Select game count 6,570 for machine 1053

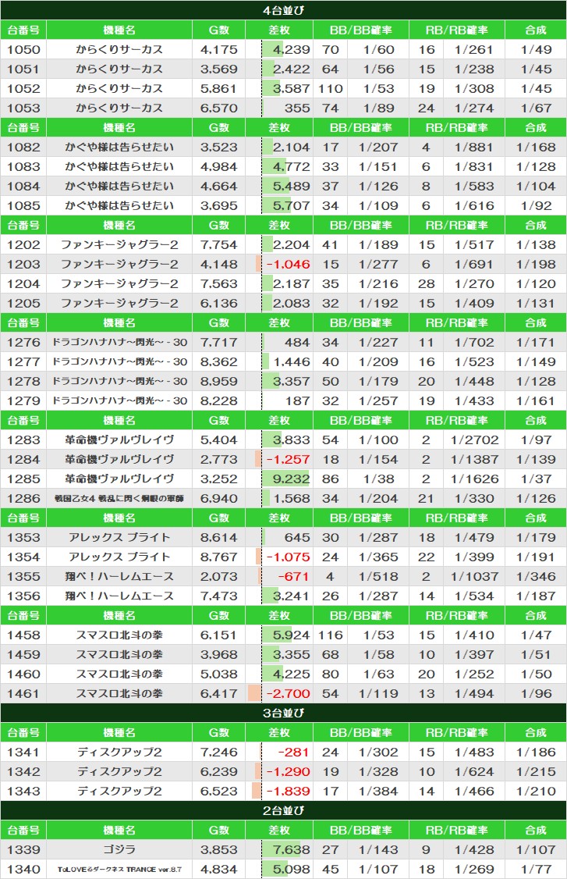point(219,109)
